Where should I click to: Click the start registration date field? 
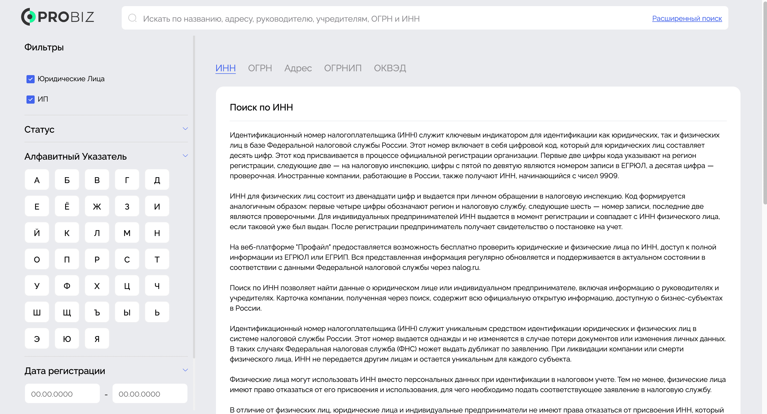62,394
